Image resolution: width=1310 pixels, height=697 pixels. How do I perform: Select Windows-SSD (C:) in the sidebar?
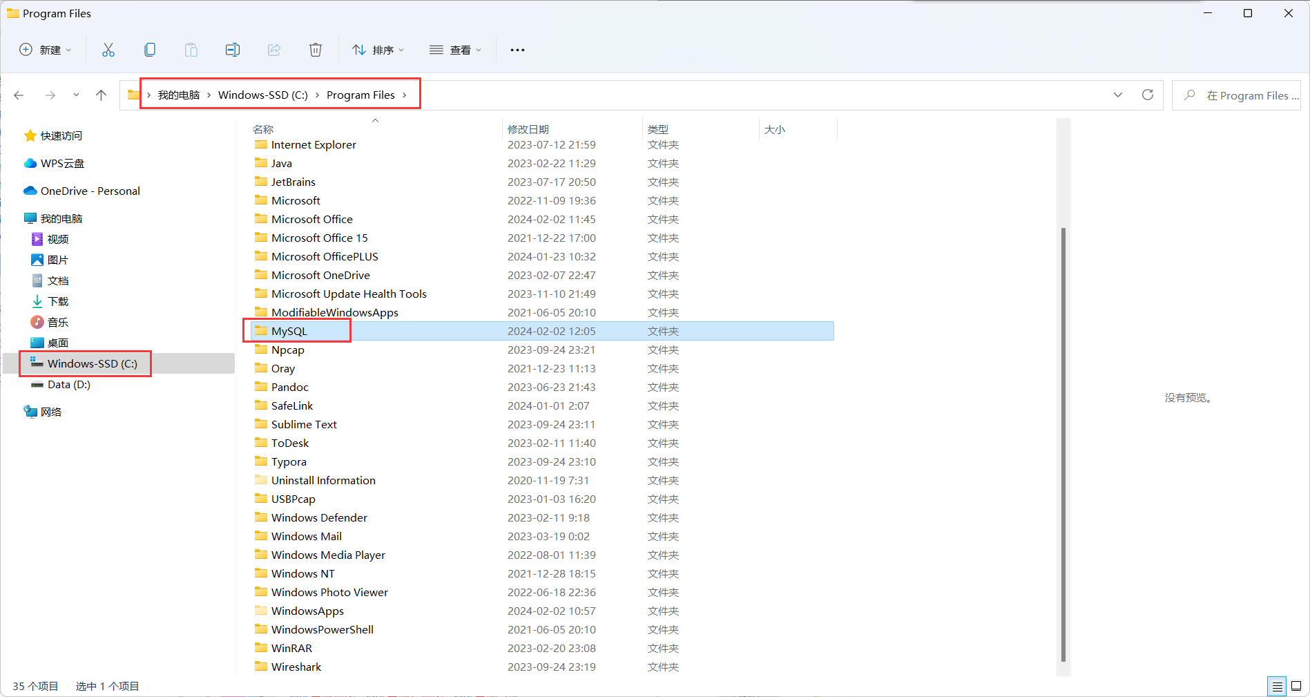[x=93, y=363]
